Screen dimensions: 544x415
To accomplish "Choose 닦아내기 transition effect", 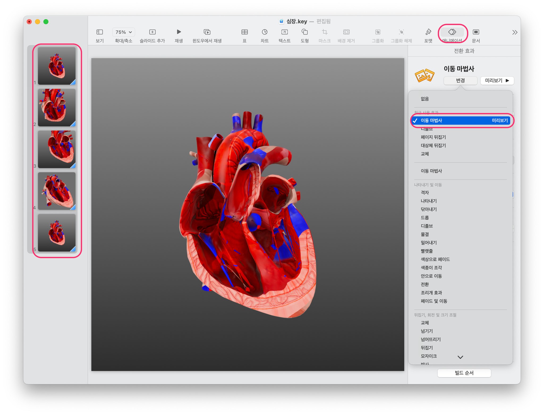I will point(429,209).
